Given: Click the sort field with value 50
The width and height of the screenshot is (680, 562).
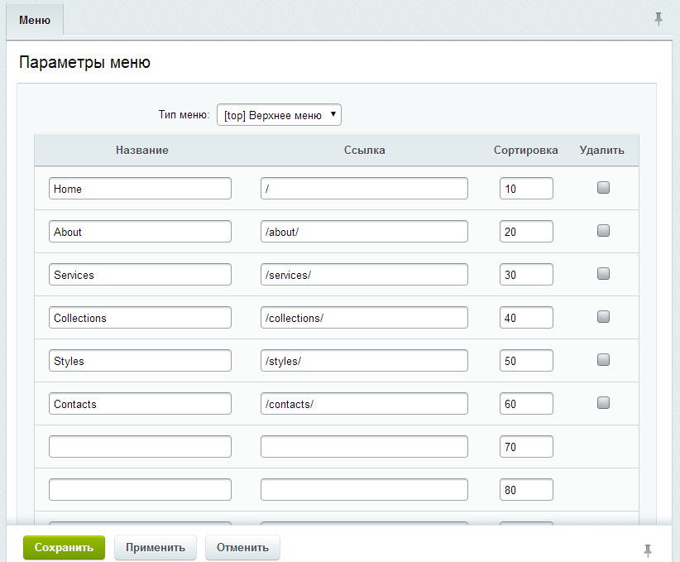Looking at the screenshot, I should pyautogui.click(x=526, y=360).
